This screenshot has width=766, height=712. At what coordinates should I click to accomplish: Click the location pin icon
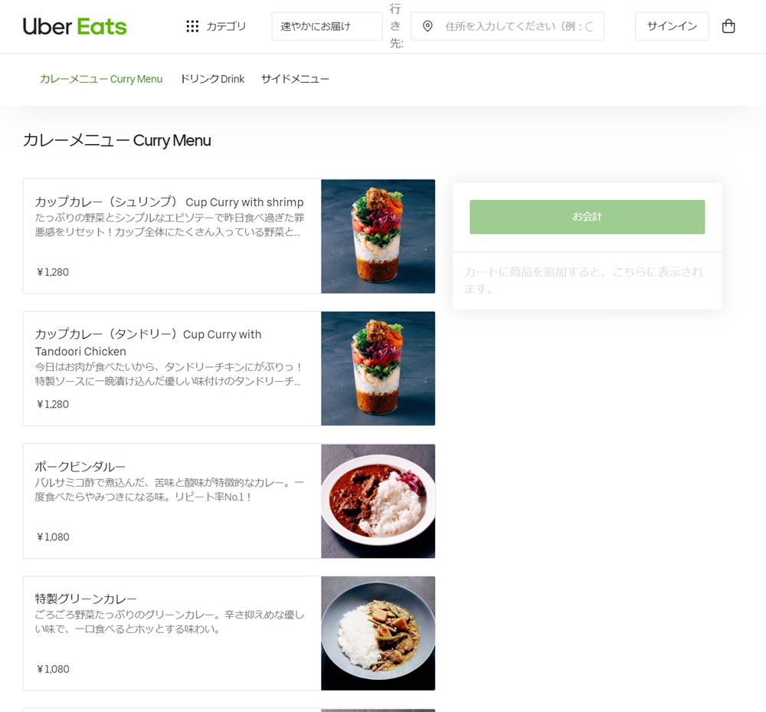427,26
